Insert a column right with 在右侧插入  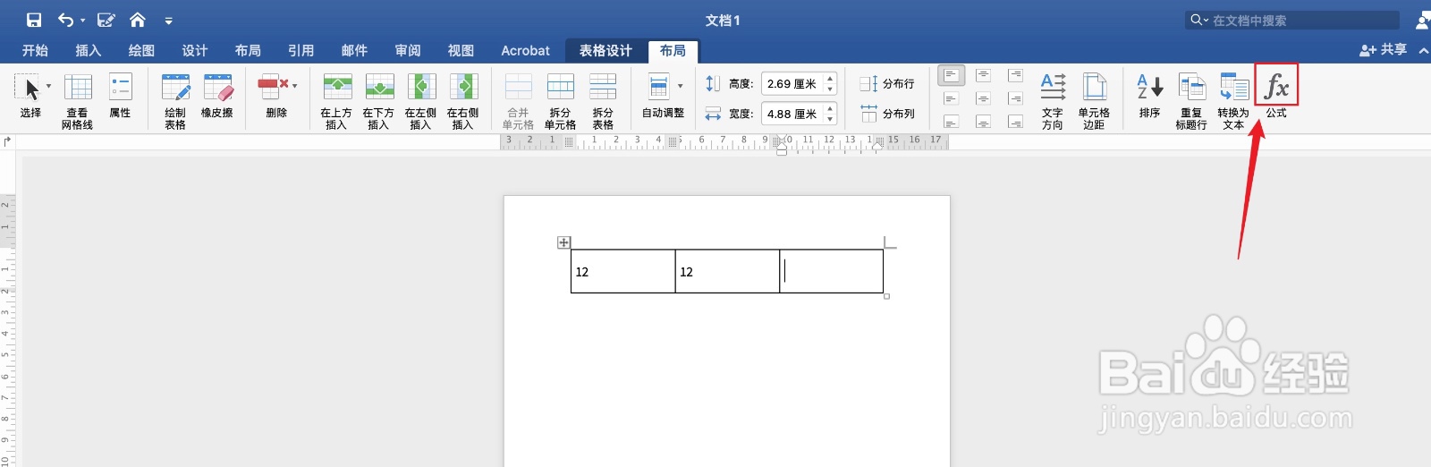click(462, 101)
